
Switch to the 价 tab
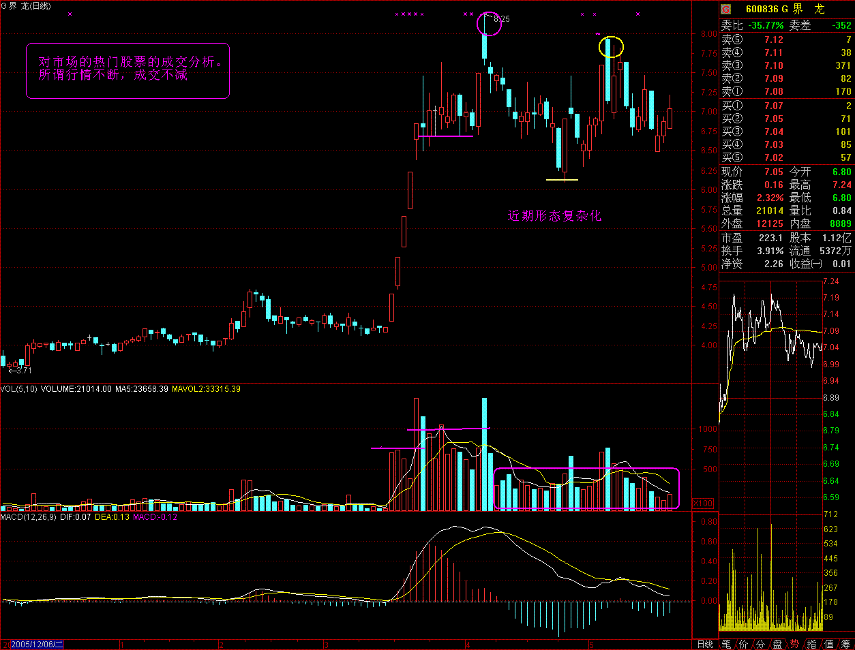[743, 644]
